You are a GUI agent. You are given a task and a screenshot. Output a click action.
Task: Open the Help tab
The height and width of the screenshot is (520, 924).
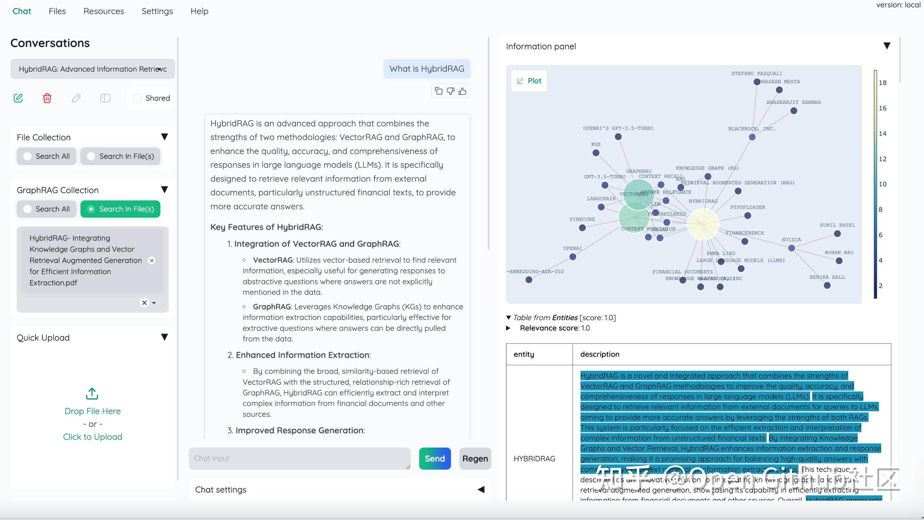(x=199, y=11)
